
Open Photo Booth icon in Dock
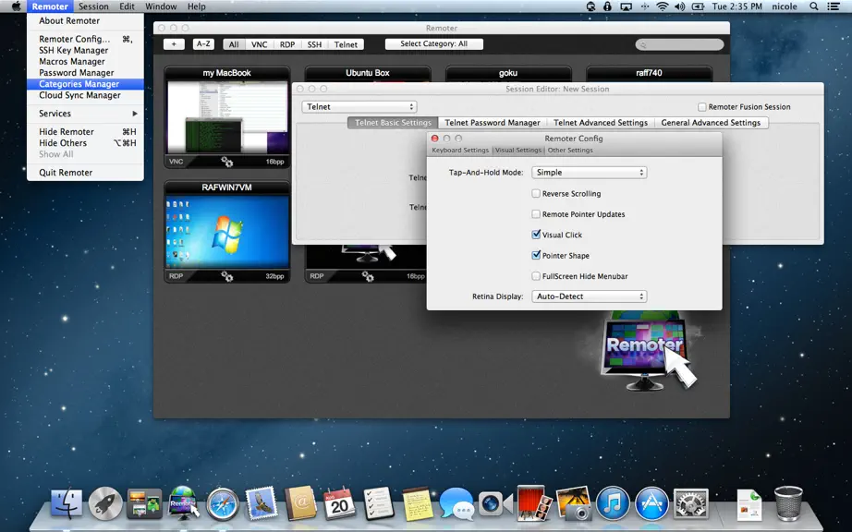tap(534, 502)
